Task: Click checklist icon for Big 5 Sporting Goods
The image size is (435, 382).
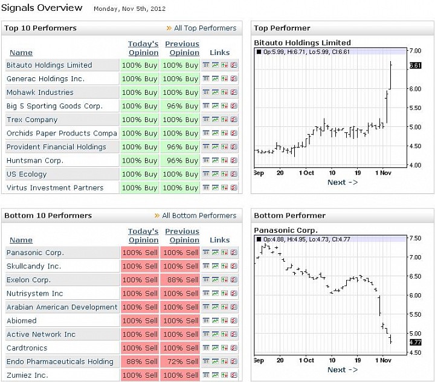Action: click(x=234, y=106)
